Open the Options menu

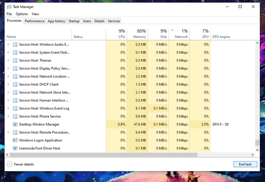[21, 14]
